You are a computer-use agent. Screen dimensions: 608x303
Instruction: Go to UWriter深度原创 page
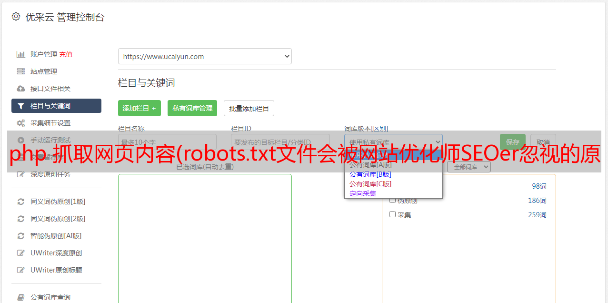(x=56, y=253)
